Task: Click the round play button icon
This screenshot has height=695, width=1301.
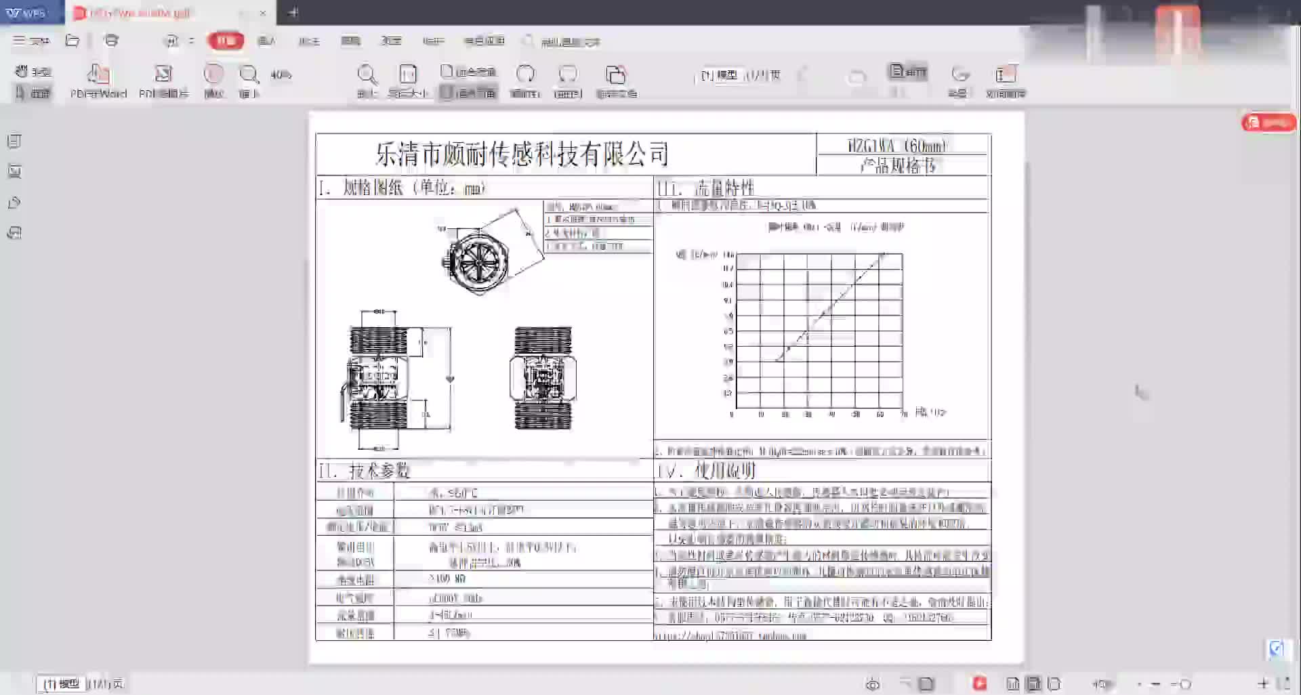Action: (213, 81)
